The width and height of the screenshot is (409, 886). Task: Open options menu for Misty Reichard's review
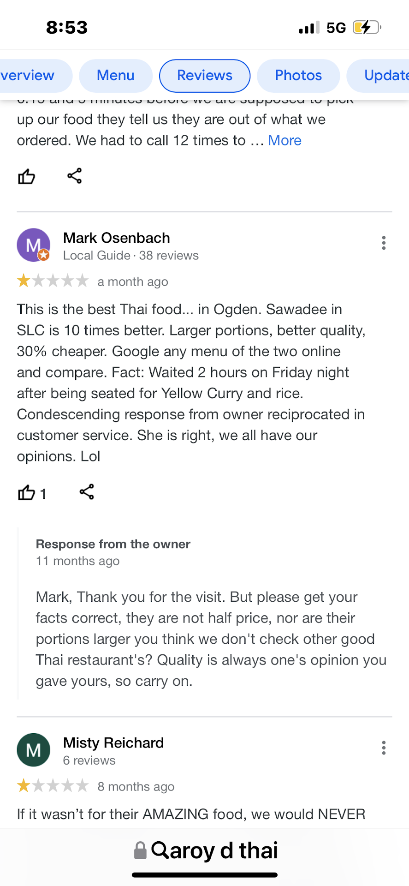coord(383,748)
